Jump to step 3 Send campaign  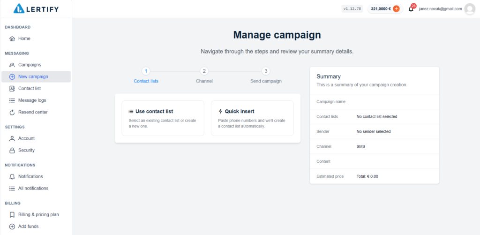tap(266, 71)
